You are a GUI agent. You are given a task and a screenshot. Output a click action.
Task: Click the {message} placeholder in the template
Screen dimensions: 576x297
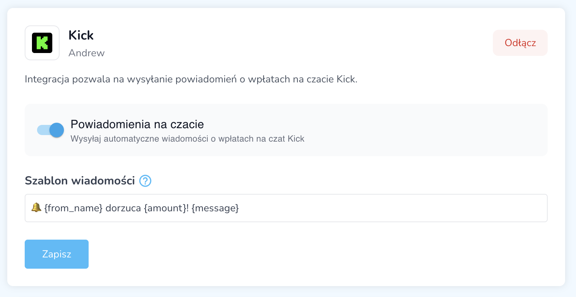pos(215,208)
